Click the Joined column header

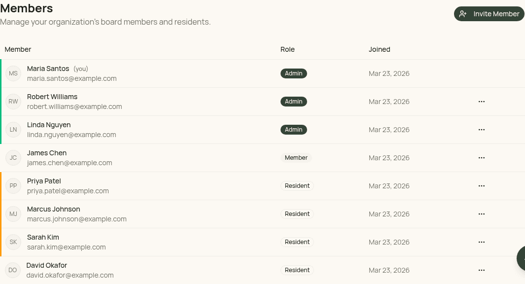pyautogui.click(x=380, y=49)
